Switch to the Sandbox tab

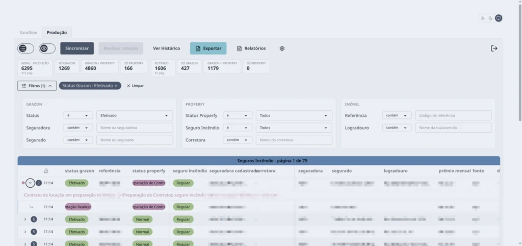(28, 33)
